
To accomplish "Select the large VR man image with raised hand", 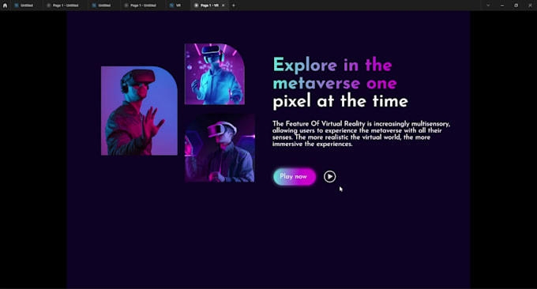I will pos(139,111).
